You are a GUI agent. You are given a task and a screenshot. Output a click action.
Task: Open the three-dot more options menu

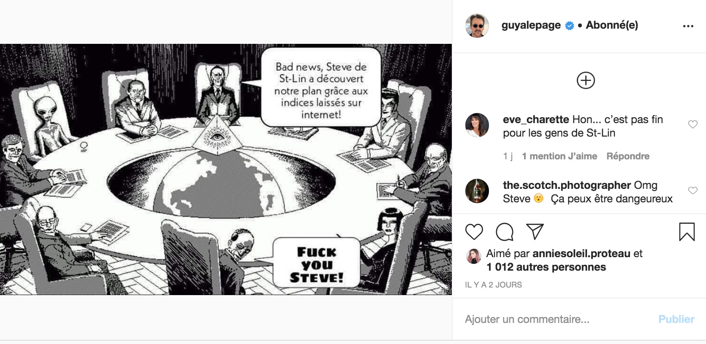pos(688,26)
